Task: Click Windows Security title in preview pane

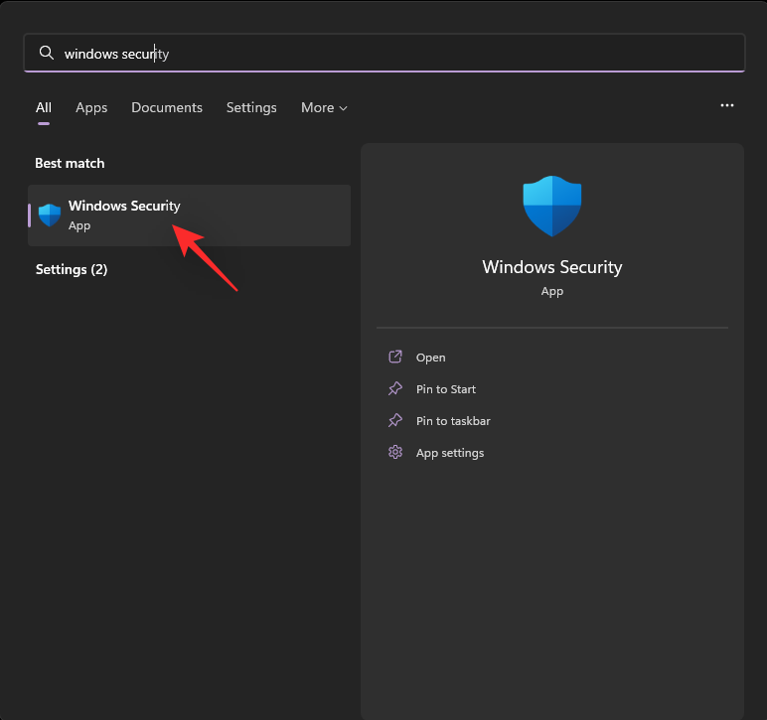Action: [x=552, y=267]
